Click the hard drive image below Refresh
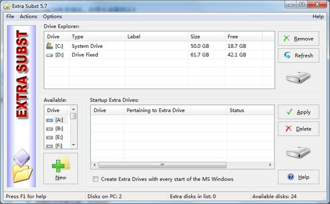The width and height of the screenshot is (330, 204). [298, 77]
